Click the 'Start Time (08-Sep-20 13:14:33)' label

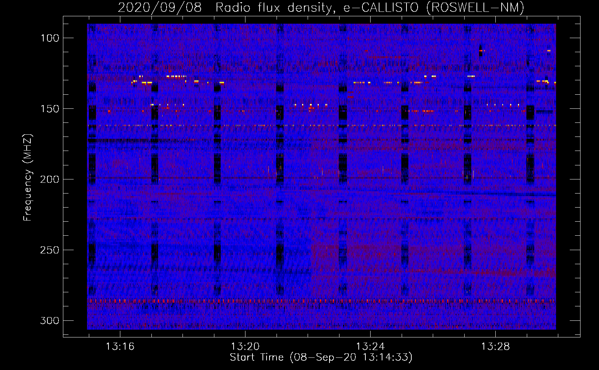321,357
